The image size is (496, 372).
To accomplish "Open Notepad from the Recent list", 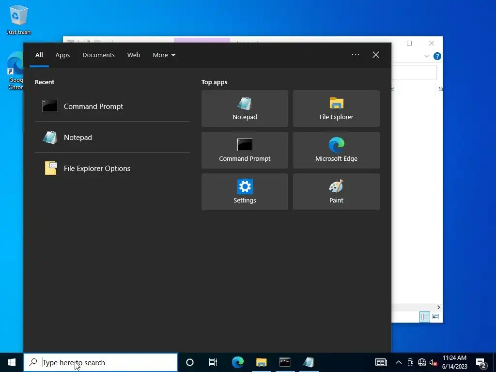I will (x=112, y=137).
